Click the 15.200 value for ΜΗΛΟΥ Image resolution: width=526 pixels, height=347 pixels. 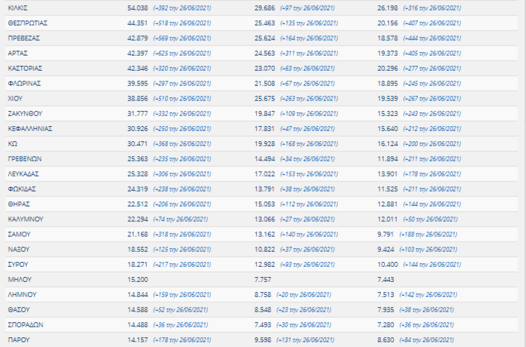point(138,279)
